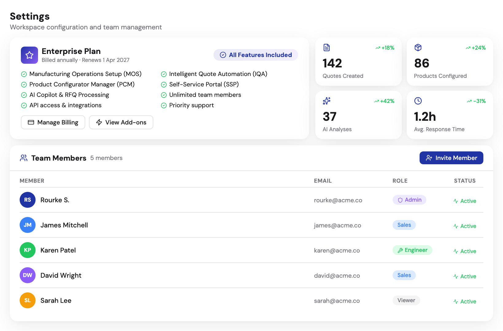
Task: Click the shield icon inside the Admin badge
Action: [x=400, y=200]
